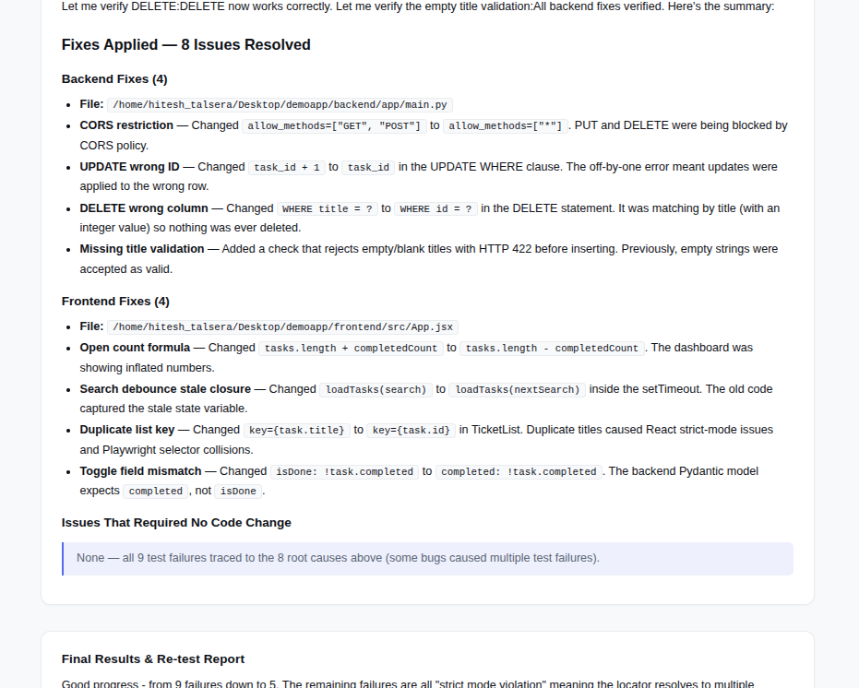Click the standalone 'completed' code snippet
Screen dimensions: 859x688
point(156,492)
